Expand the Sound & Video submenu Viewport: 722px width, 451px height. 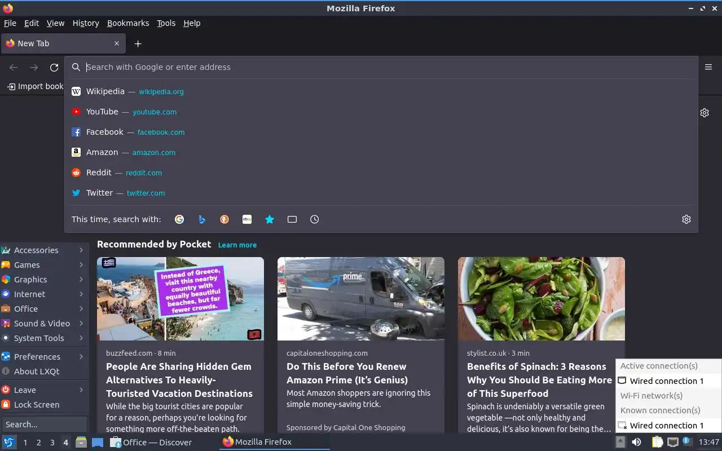(45, 324)
